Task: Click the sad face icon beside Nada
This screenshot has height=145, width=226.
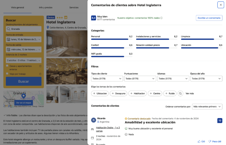Action: 126,135
